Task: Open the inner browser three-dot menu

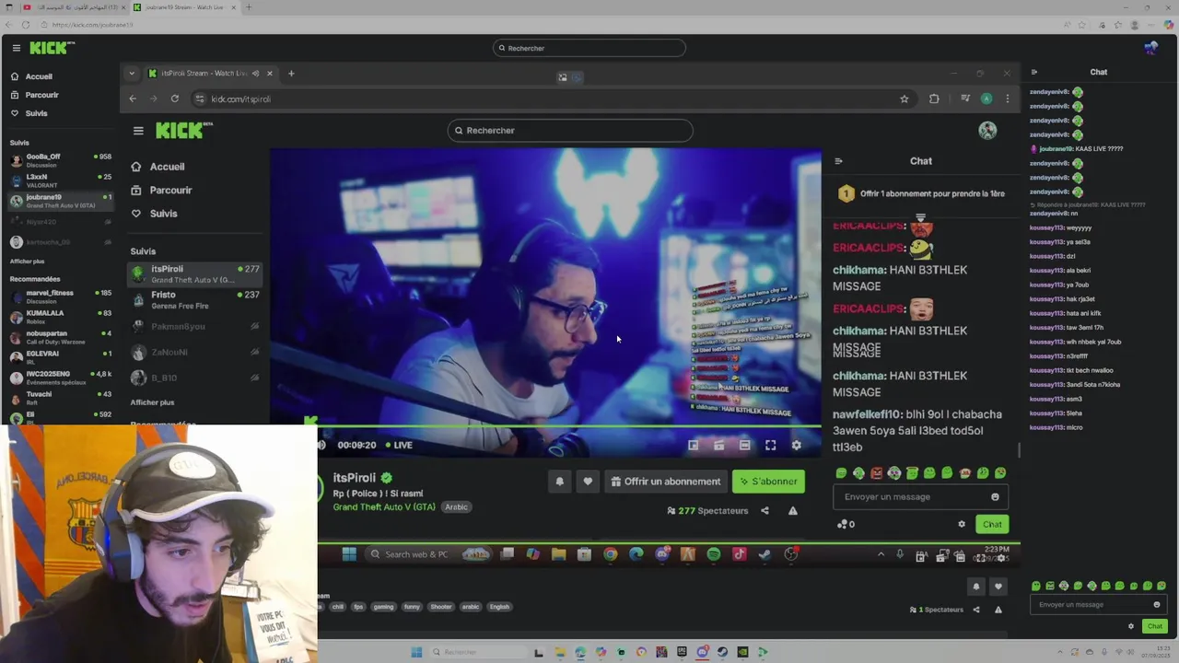Action: tap(1008, 99)
